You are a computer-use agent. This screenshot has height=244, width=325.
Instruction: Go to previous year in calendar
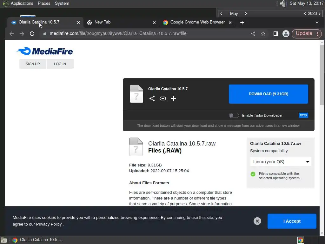point(305,14)
